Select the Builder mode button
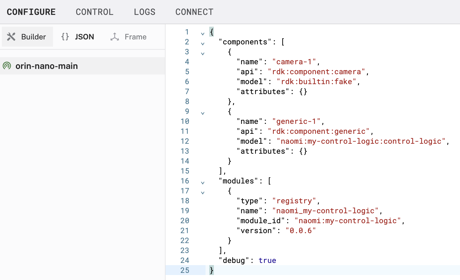The width and height of the screenshot is (460, 280). click(27, 37)
